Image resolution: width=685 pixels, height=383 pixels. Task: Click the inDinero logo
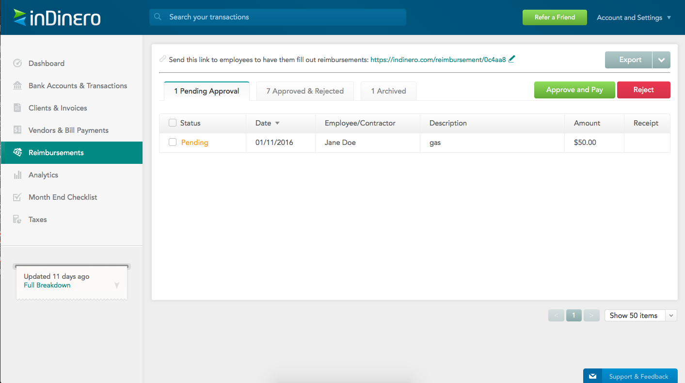[x=57, y=17]
